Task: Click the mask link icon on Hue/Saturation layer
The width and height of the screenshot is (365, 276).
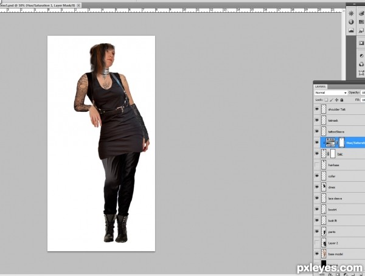Action: (337, 142)
